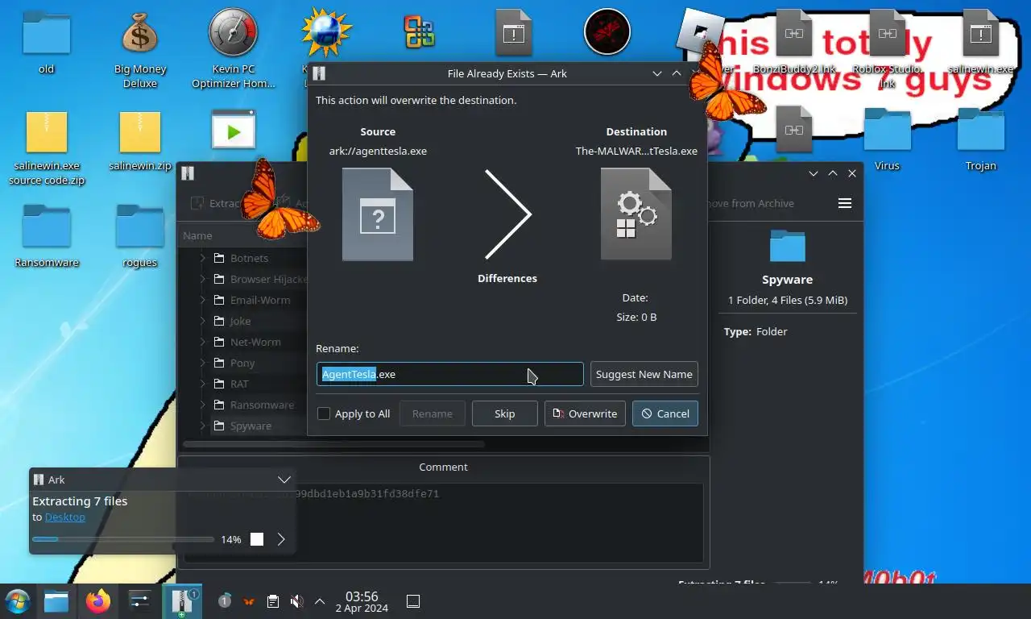Select the 'old' folder on desktop
Screen dimensions: 1031x619
[47, 42]
